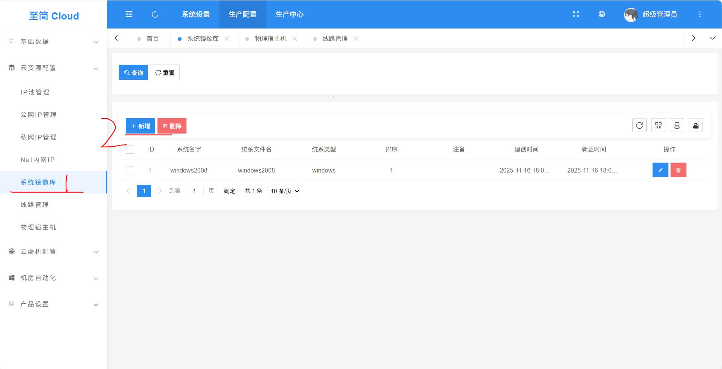Collapse the sidebar with the hamburger icon
This screenshot has width=722, height=369.
pyautogui.click(x=129, y=14)
